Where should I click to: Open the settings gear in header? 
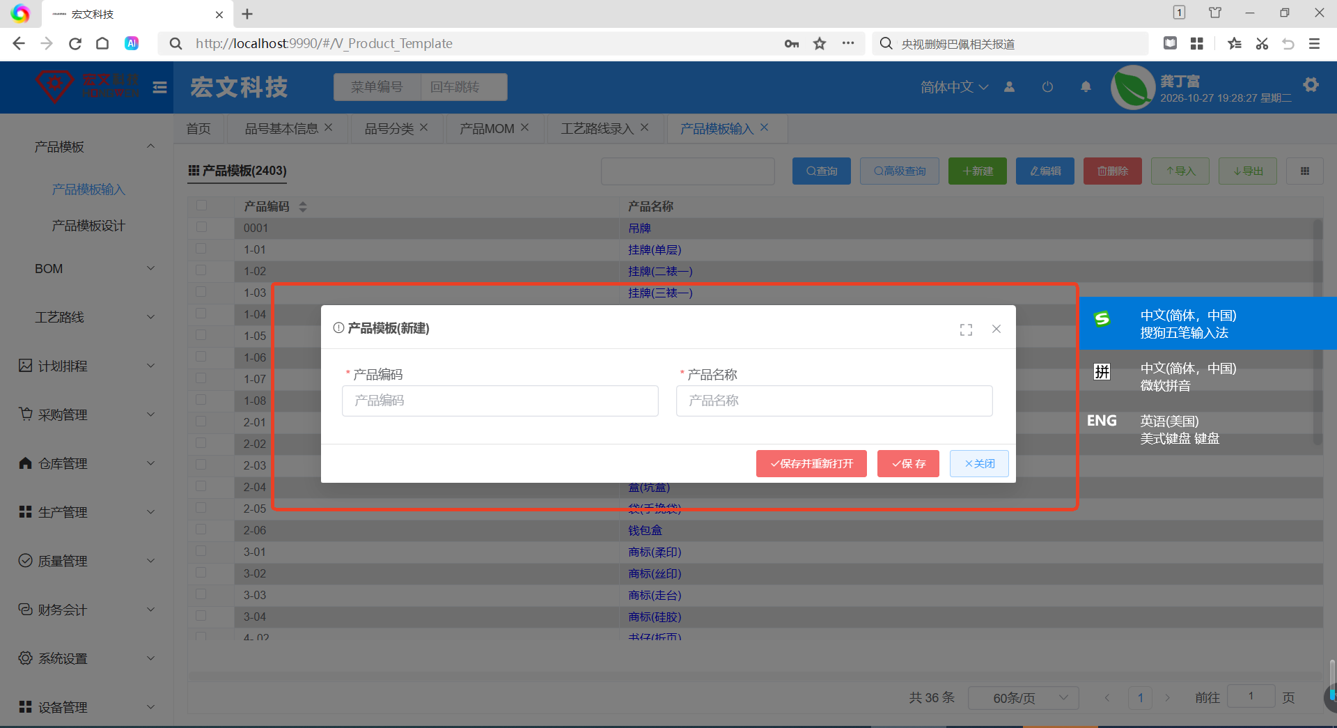click(1311, 85)
